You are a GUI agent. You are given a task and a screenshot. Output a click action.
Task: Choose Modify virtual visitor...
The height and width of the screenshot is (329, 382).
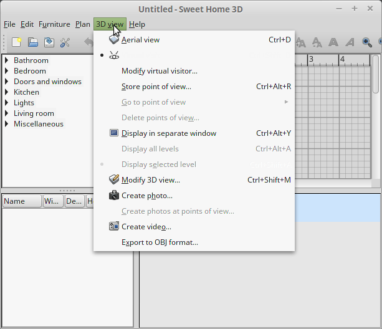coord(194,71)
